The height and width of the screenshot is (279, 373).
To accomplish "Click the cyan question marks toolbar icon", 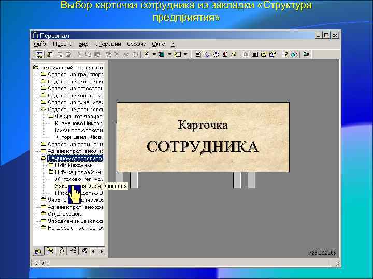I will click(x=294, y=54).
